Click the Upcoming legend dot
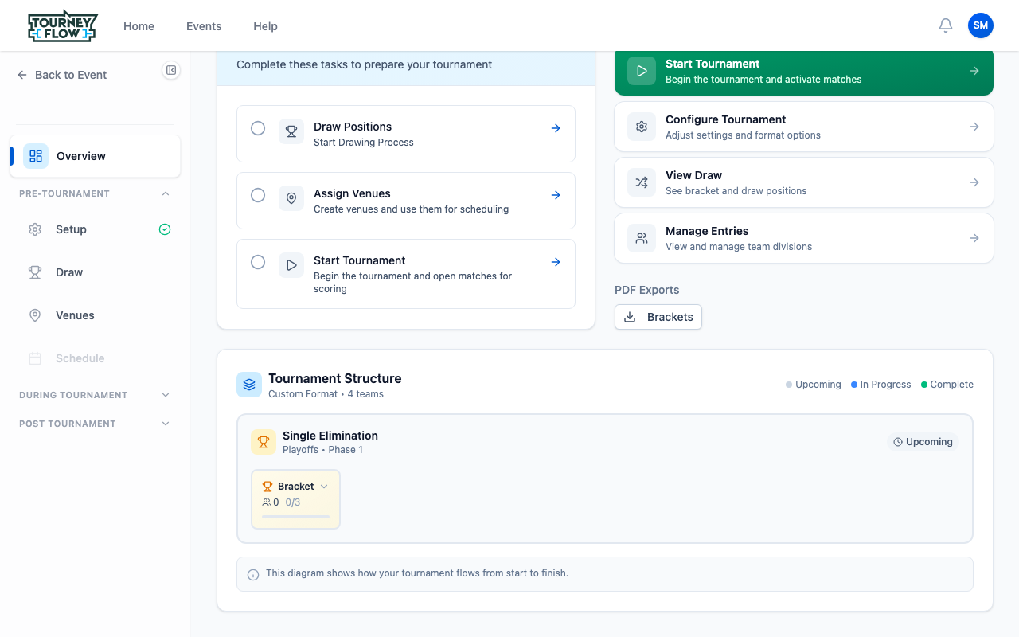Viewport: 1019px width, 637px height. click(789, 385)
